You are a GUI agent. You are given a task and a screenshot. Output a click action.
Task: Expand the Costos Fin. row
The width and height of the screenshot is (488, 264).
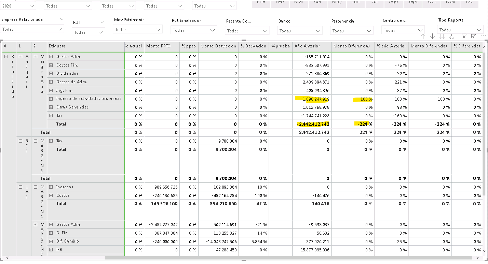pos(51,65)
